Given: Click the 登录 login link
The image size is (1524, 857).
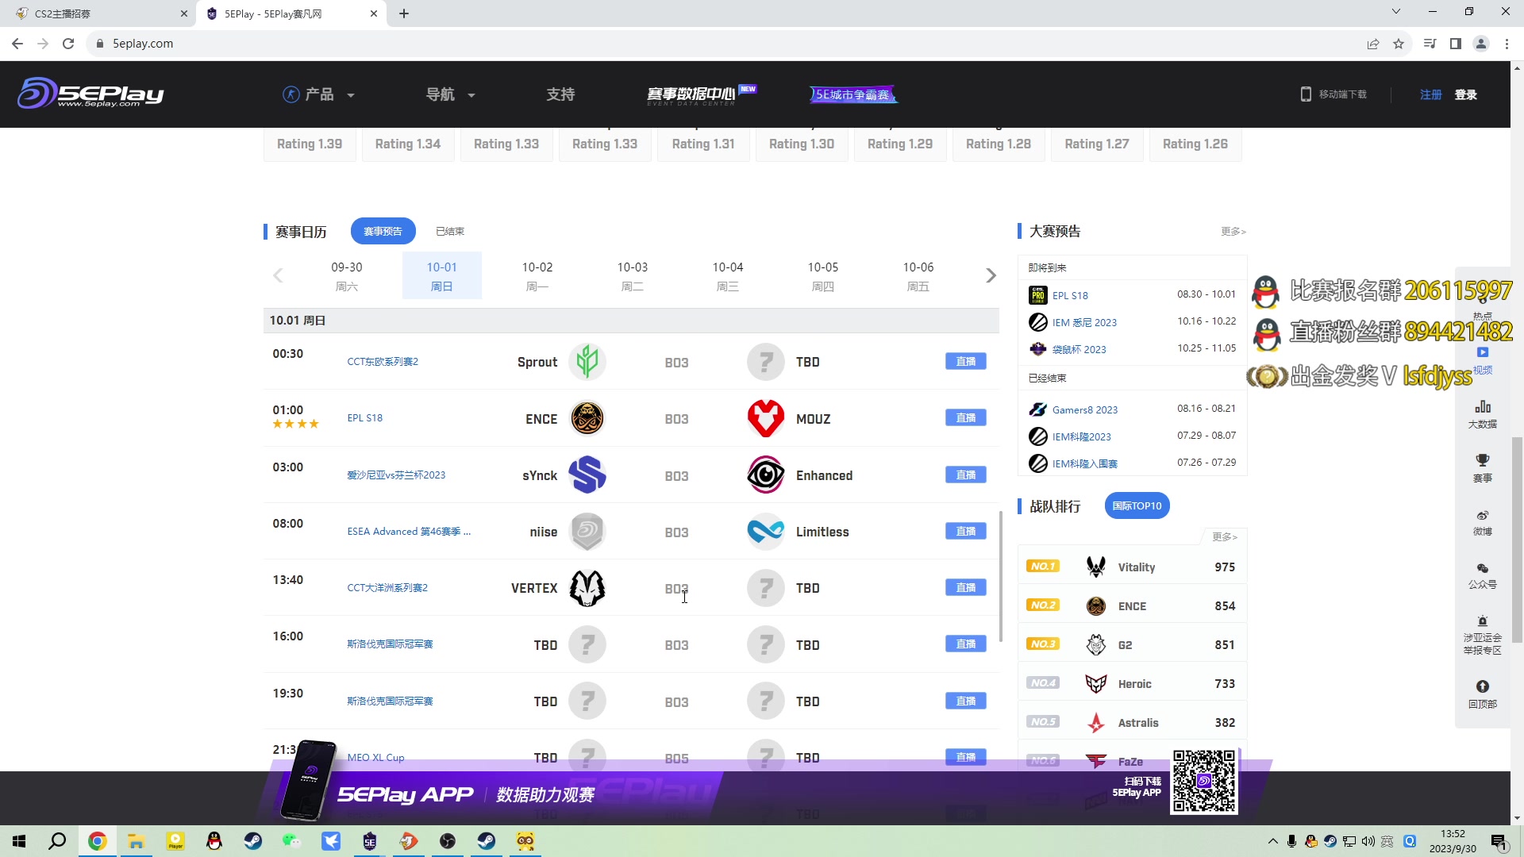Looking at the screenshot, I should coord(1465,94).
